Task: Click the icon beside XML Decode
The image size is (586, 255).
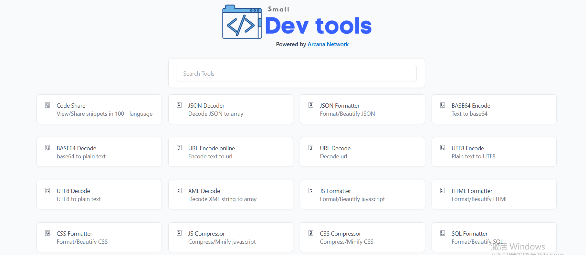Action: (x=179, y=190)
